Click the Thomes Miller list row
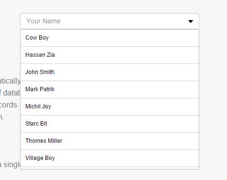Image resolution: width=227 pixels, height=180 pixels. 109,141
